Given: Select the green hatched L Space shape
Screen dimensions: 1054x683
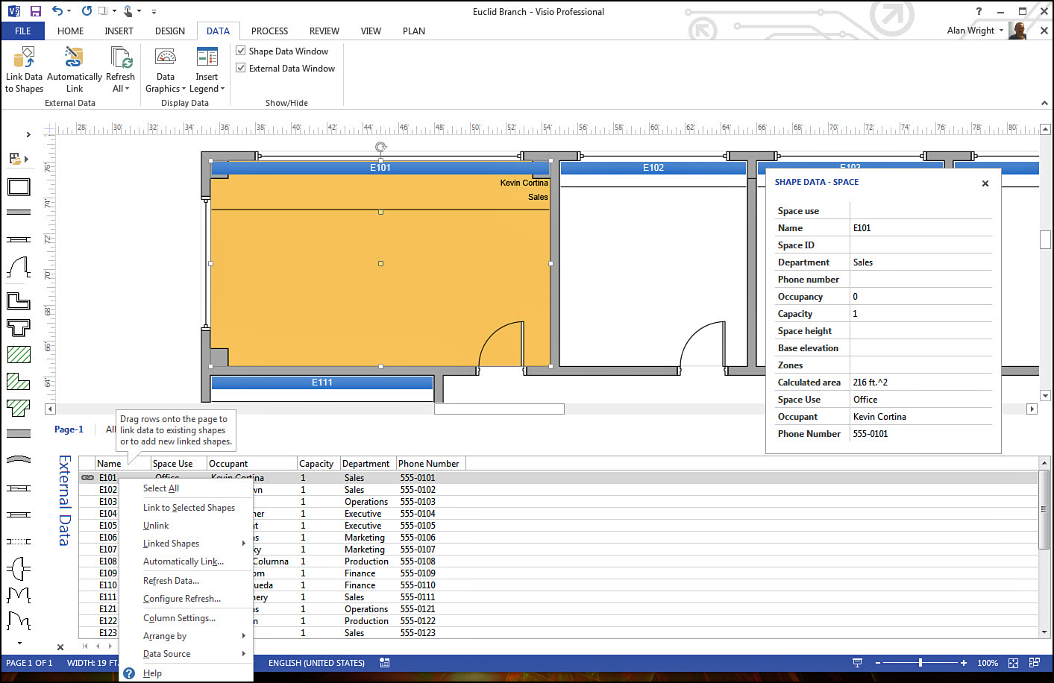Looking at the screenshot, I should (x=19, y=381).
